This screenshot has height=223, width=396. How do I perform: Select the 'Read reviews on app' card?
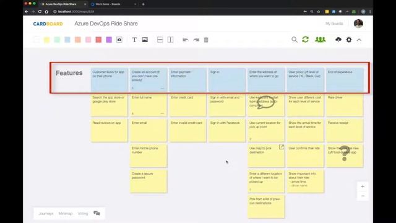[x=109, y=131]
